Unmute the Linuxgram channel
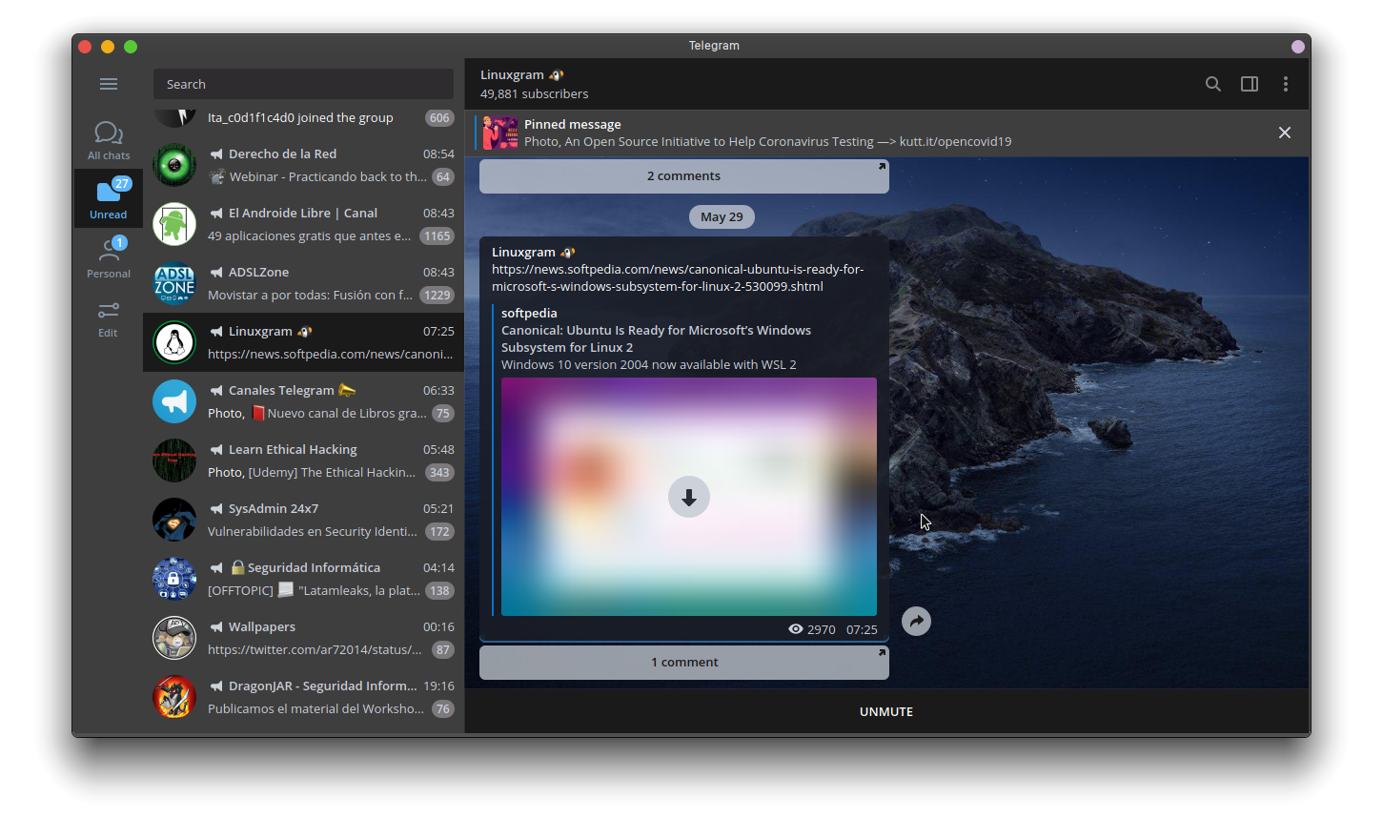 point(886,711)
